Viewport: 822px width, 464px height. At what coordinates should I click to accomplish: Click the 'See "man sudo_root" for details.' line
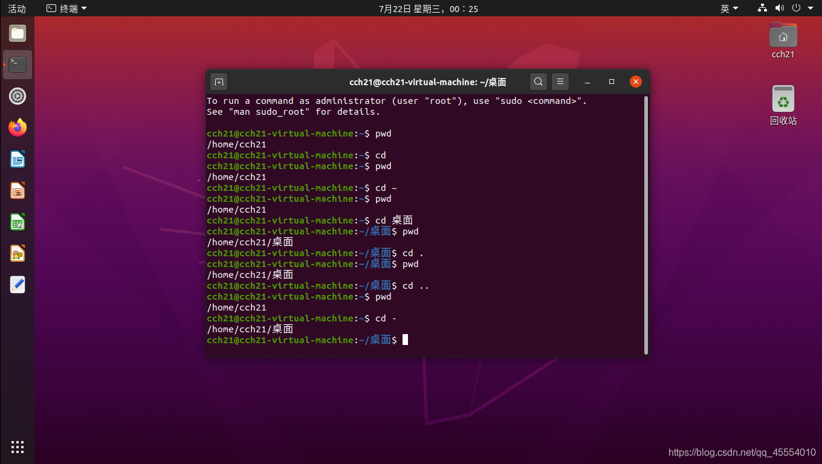[294, 112]
